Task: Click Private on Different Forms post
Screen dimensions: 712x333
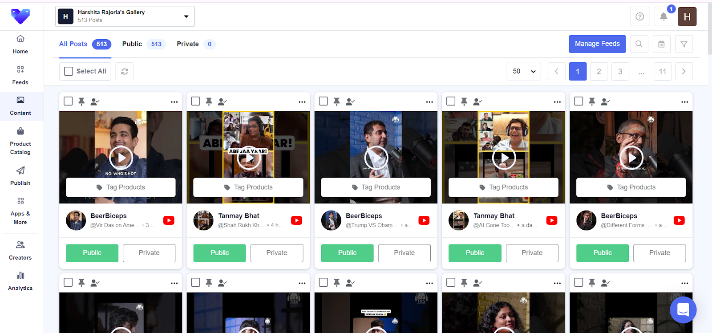Action: [659, 253]
